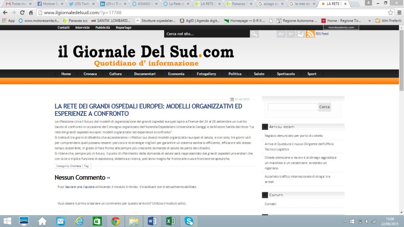Open the Salute menu item
Image resolution: width=404 pixels, height=227 pixels.
click(259, 74)
